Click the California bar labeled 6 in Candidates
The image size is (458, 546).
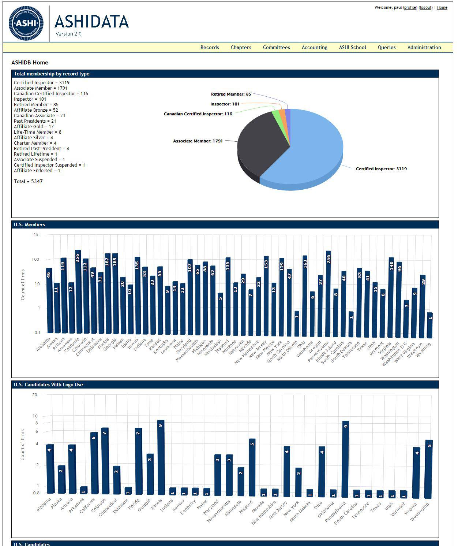pos(94,463)
